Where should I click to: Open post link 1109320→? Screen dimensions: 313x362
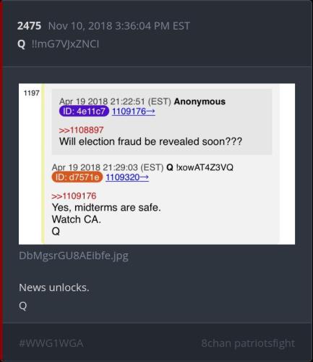click(x=127, y=177)
